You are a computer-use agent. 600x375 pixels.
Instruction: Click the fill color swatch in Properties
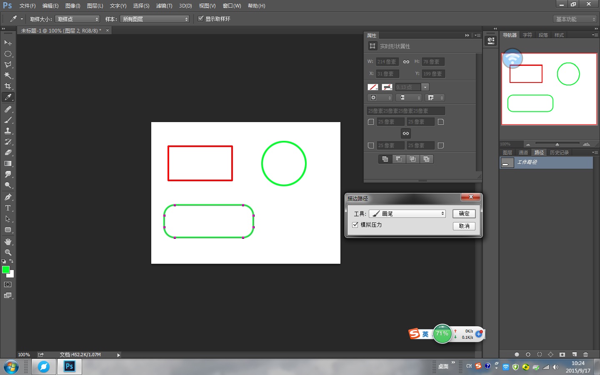tap(373, 87)
